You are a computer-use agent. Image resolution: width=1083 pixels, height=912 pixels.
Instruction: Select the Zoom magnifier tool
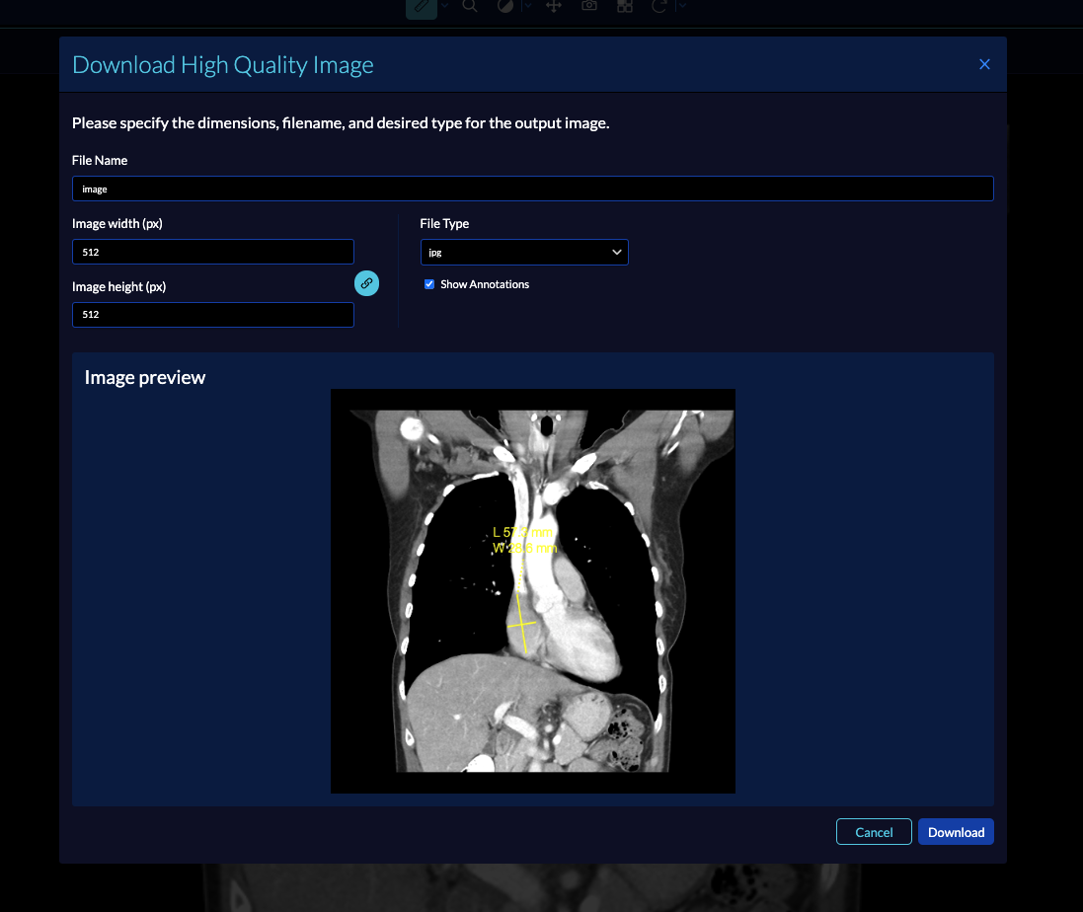click(x=470, y=6)
